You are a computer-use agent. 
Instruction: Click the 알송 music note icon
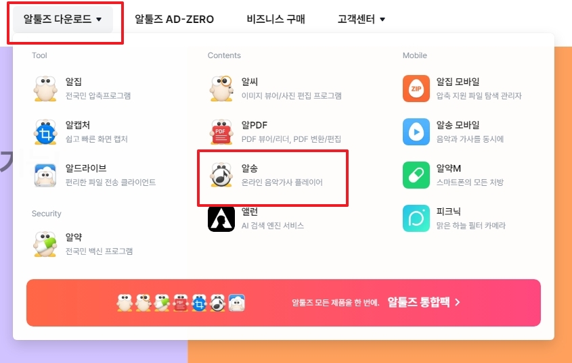coord(221,175)
